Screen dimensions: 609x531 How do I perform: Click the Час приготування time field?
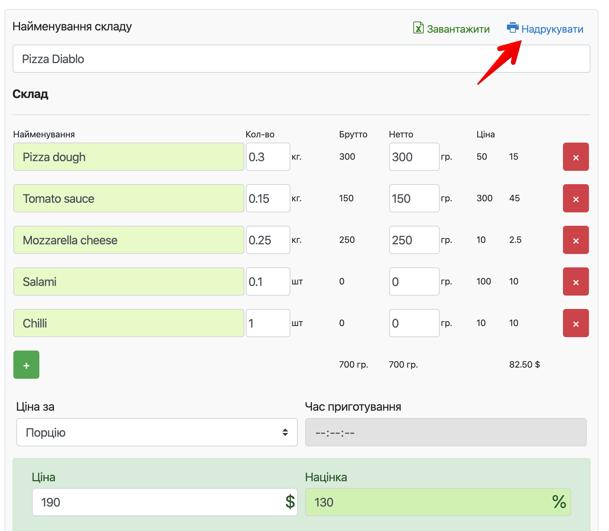pyautogui.click(x=446, y=433)
